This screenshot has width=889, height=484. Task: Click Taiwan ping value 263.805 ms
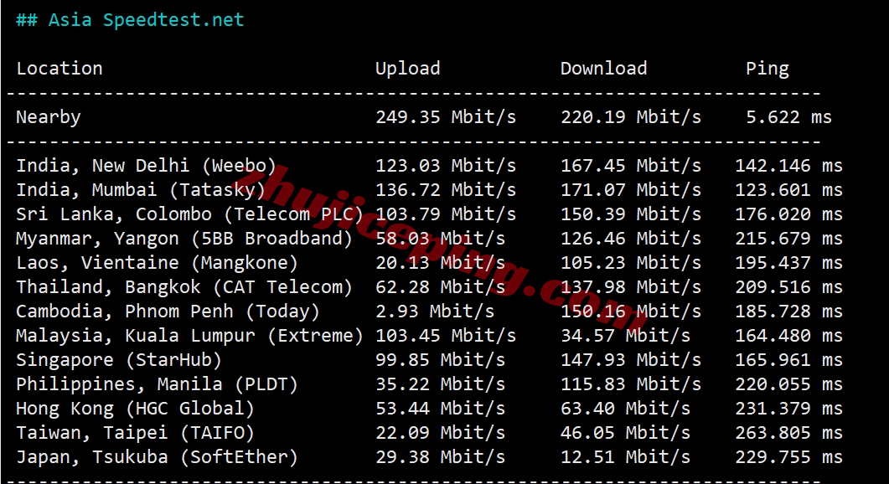[788, 433]
